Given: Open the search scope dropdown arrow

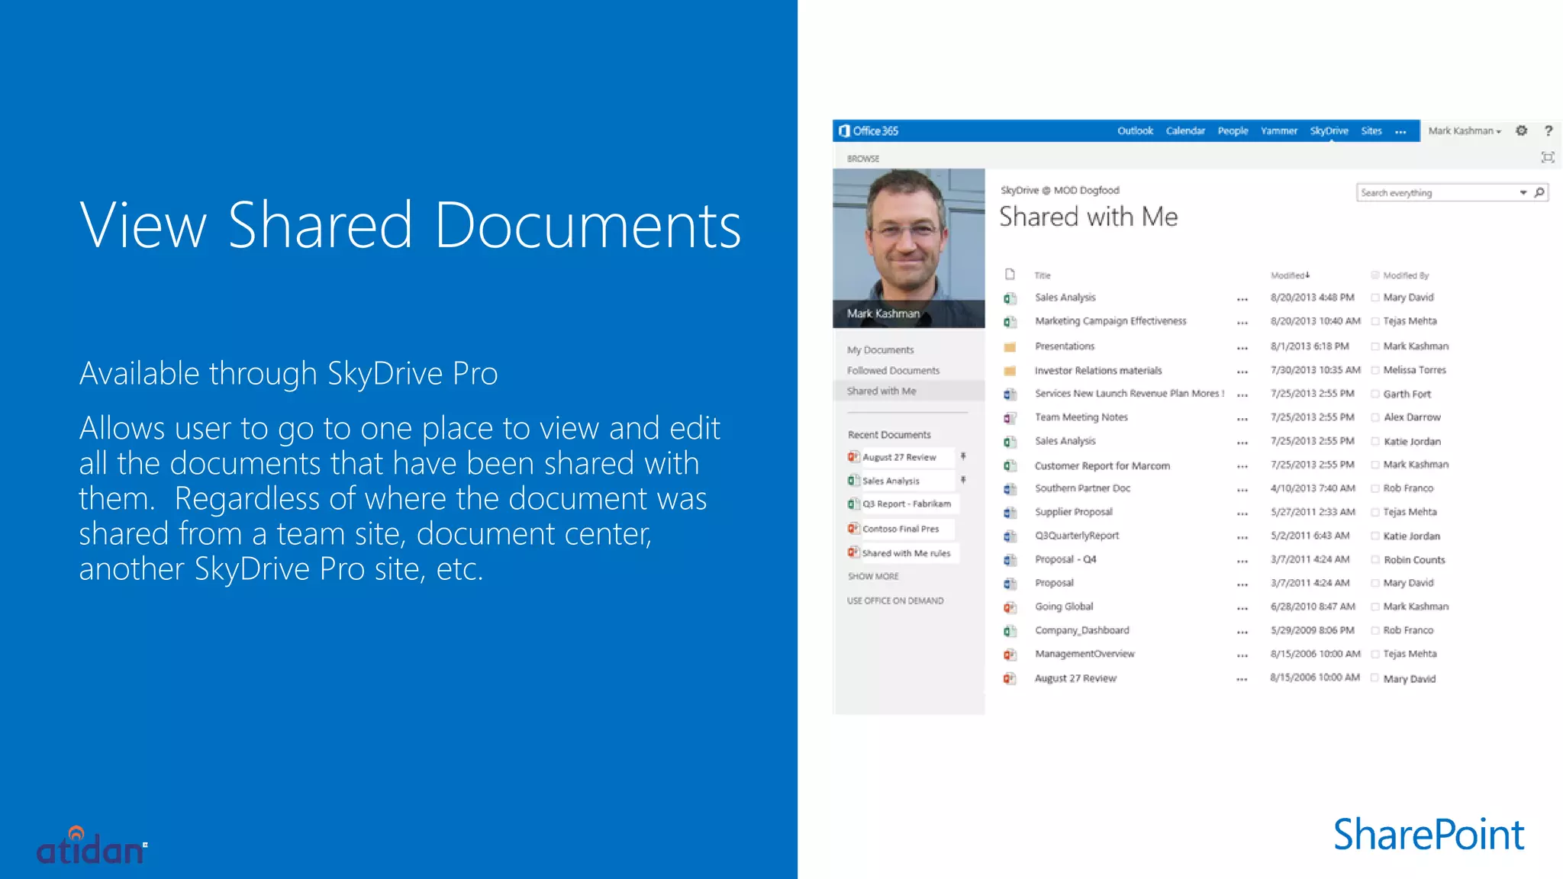Looking at the screenshot, I should point(1523,192).
